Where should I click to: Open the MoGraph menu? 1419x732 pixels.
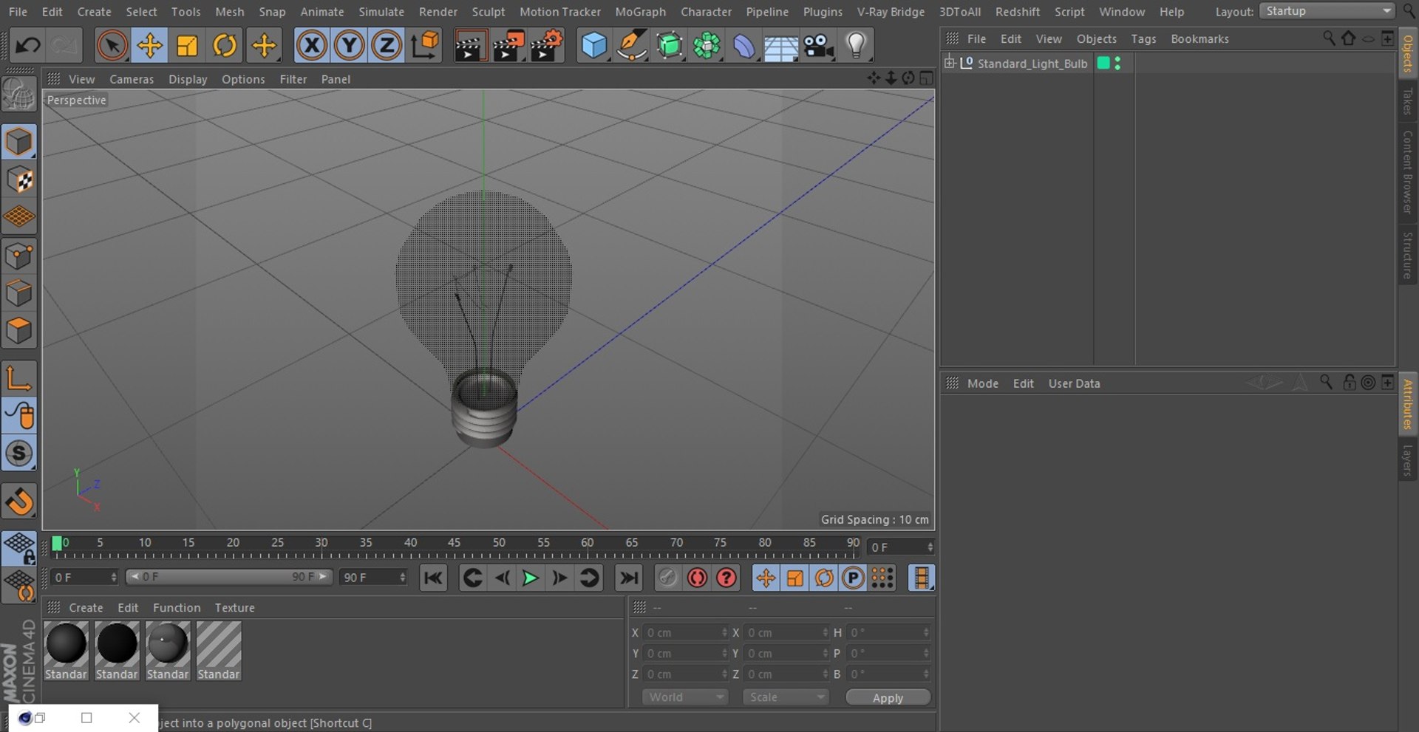(640, 12)
